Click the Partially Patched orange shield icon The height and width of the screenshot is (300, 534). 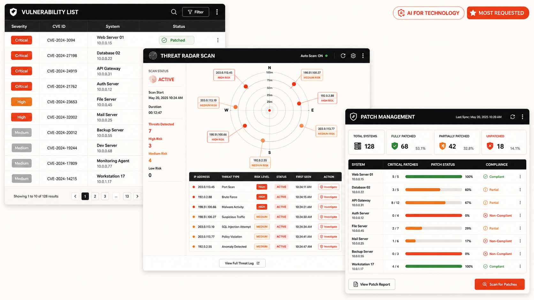pyautogui.click(x=442, y=146)
